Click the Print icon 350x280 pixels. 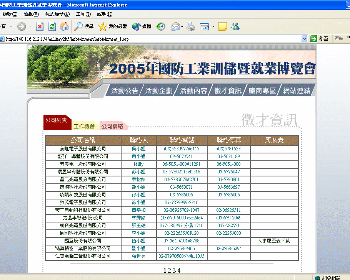[x=190, y=26]
